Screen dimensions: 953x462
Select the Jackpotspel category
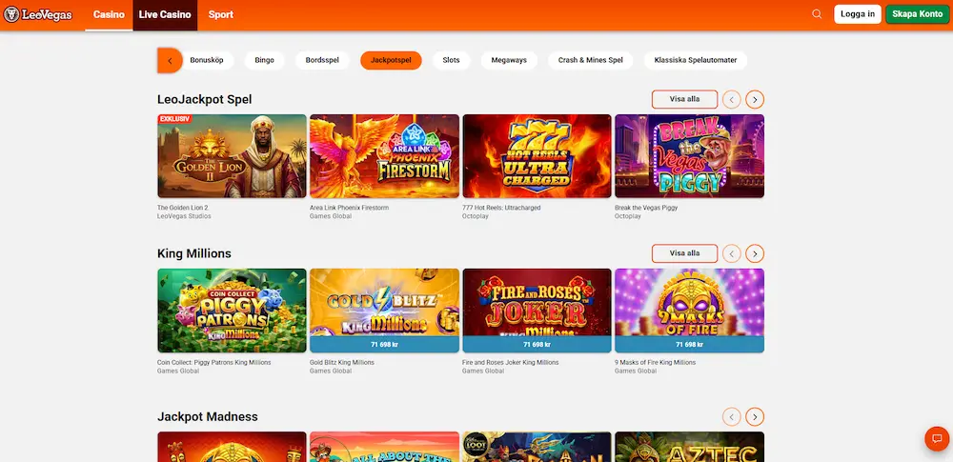(391, 60)
